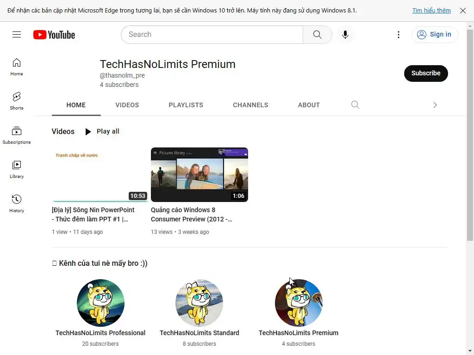The width and height of the screenshot is (474, 355).
Task: Click the 'TechHasNoLimits Professional' channel name
Action: tap(100, 333)
